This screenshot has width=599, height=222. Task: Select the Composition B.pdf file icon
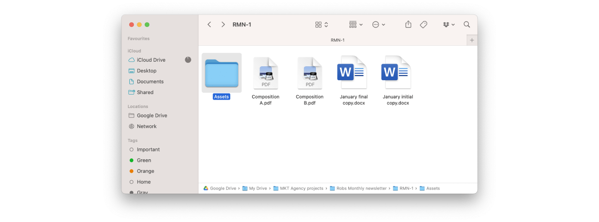click(309, 73)
